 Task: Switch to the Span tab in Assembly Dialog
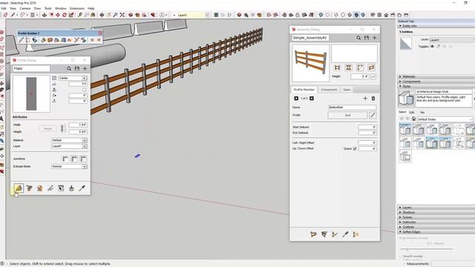click(x=347, y=90)
